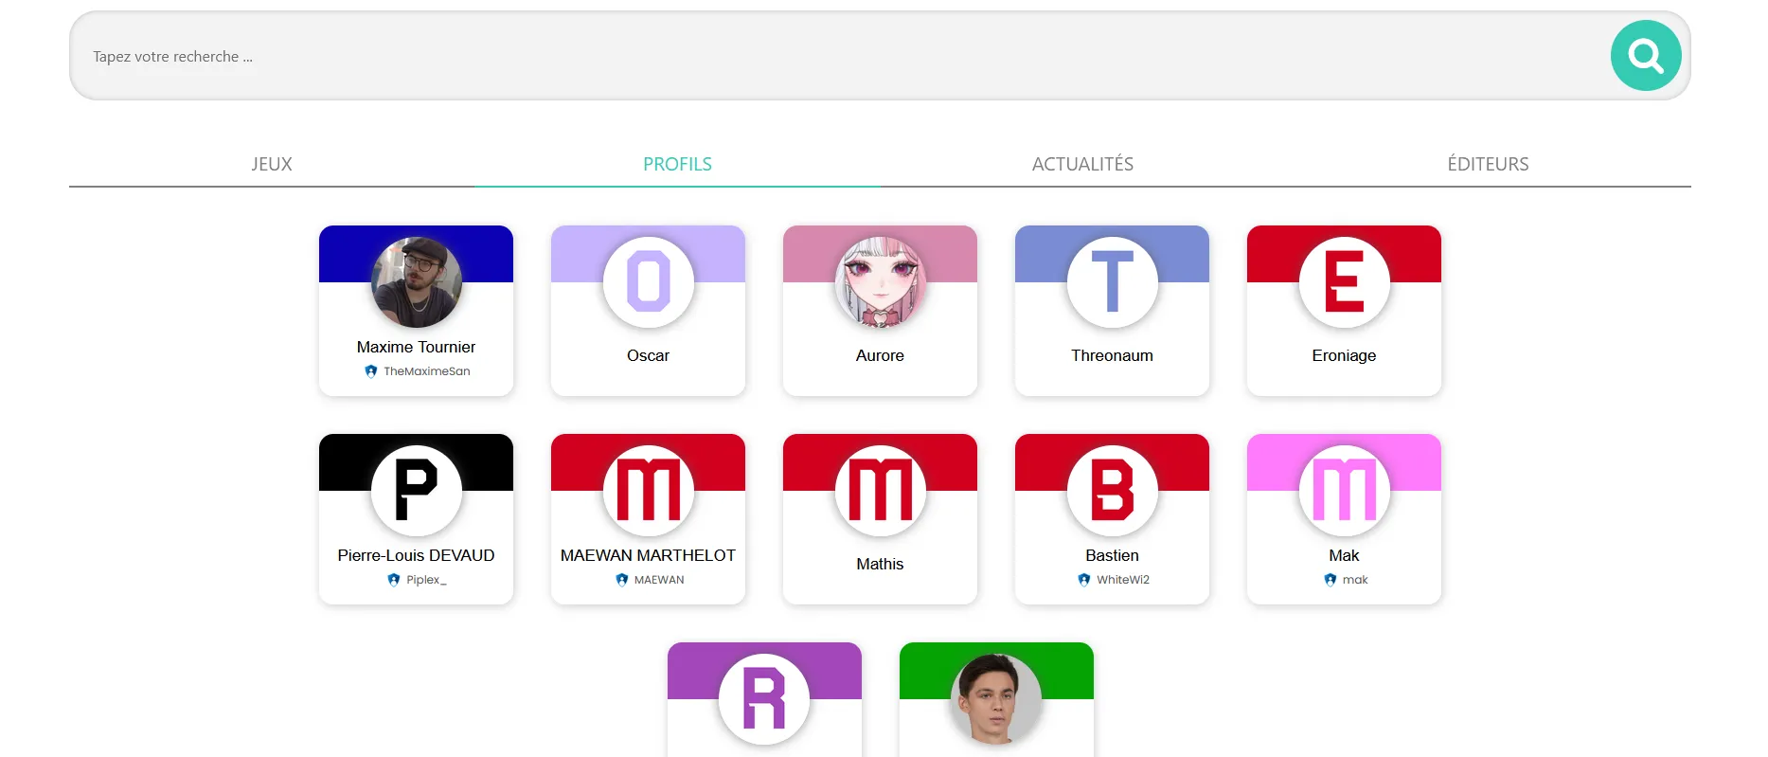Click the Piplex_ username text
Screen dimensions: 1768x757
click(427, 580)
